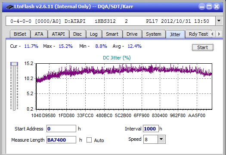Click the Start Address label
Image resolution: width=226 pixels, height=155 pixels.
29,129
